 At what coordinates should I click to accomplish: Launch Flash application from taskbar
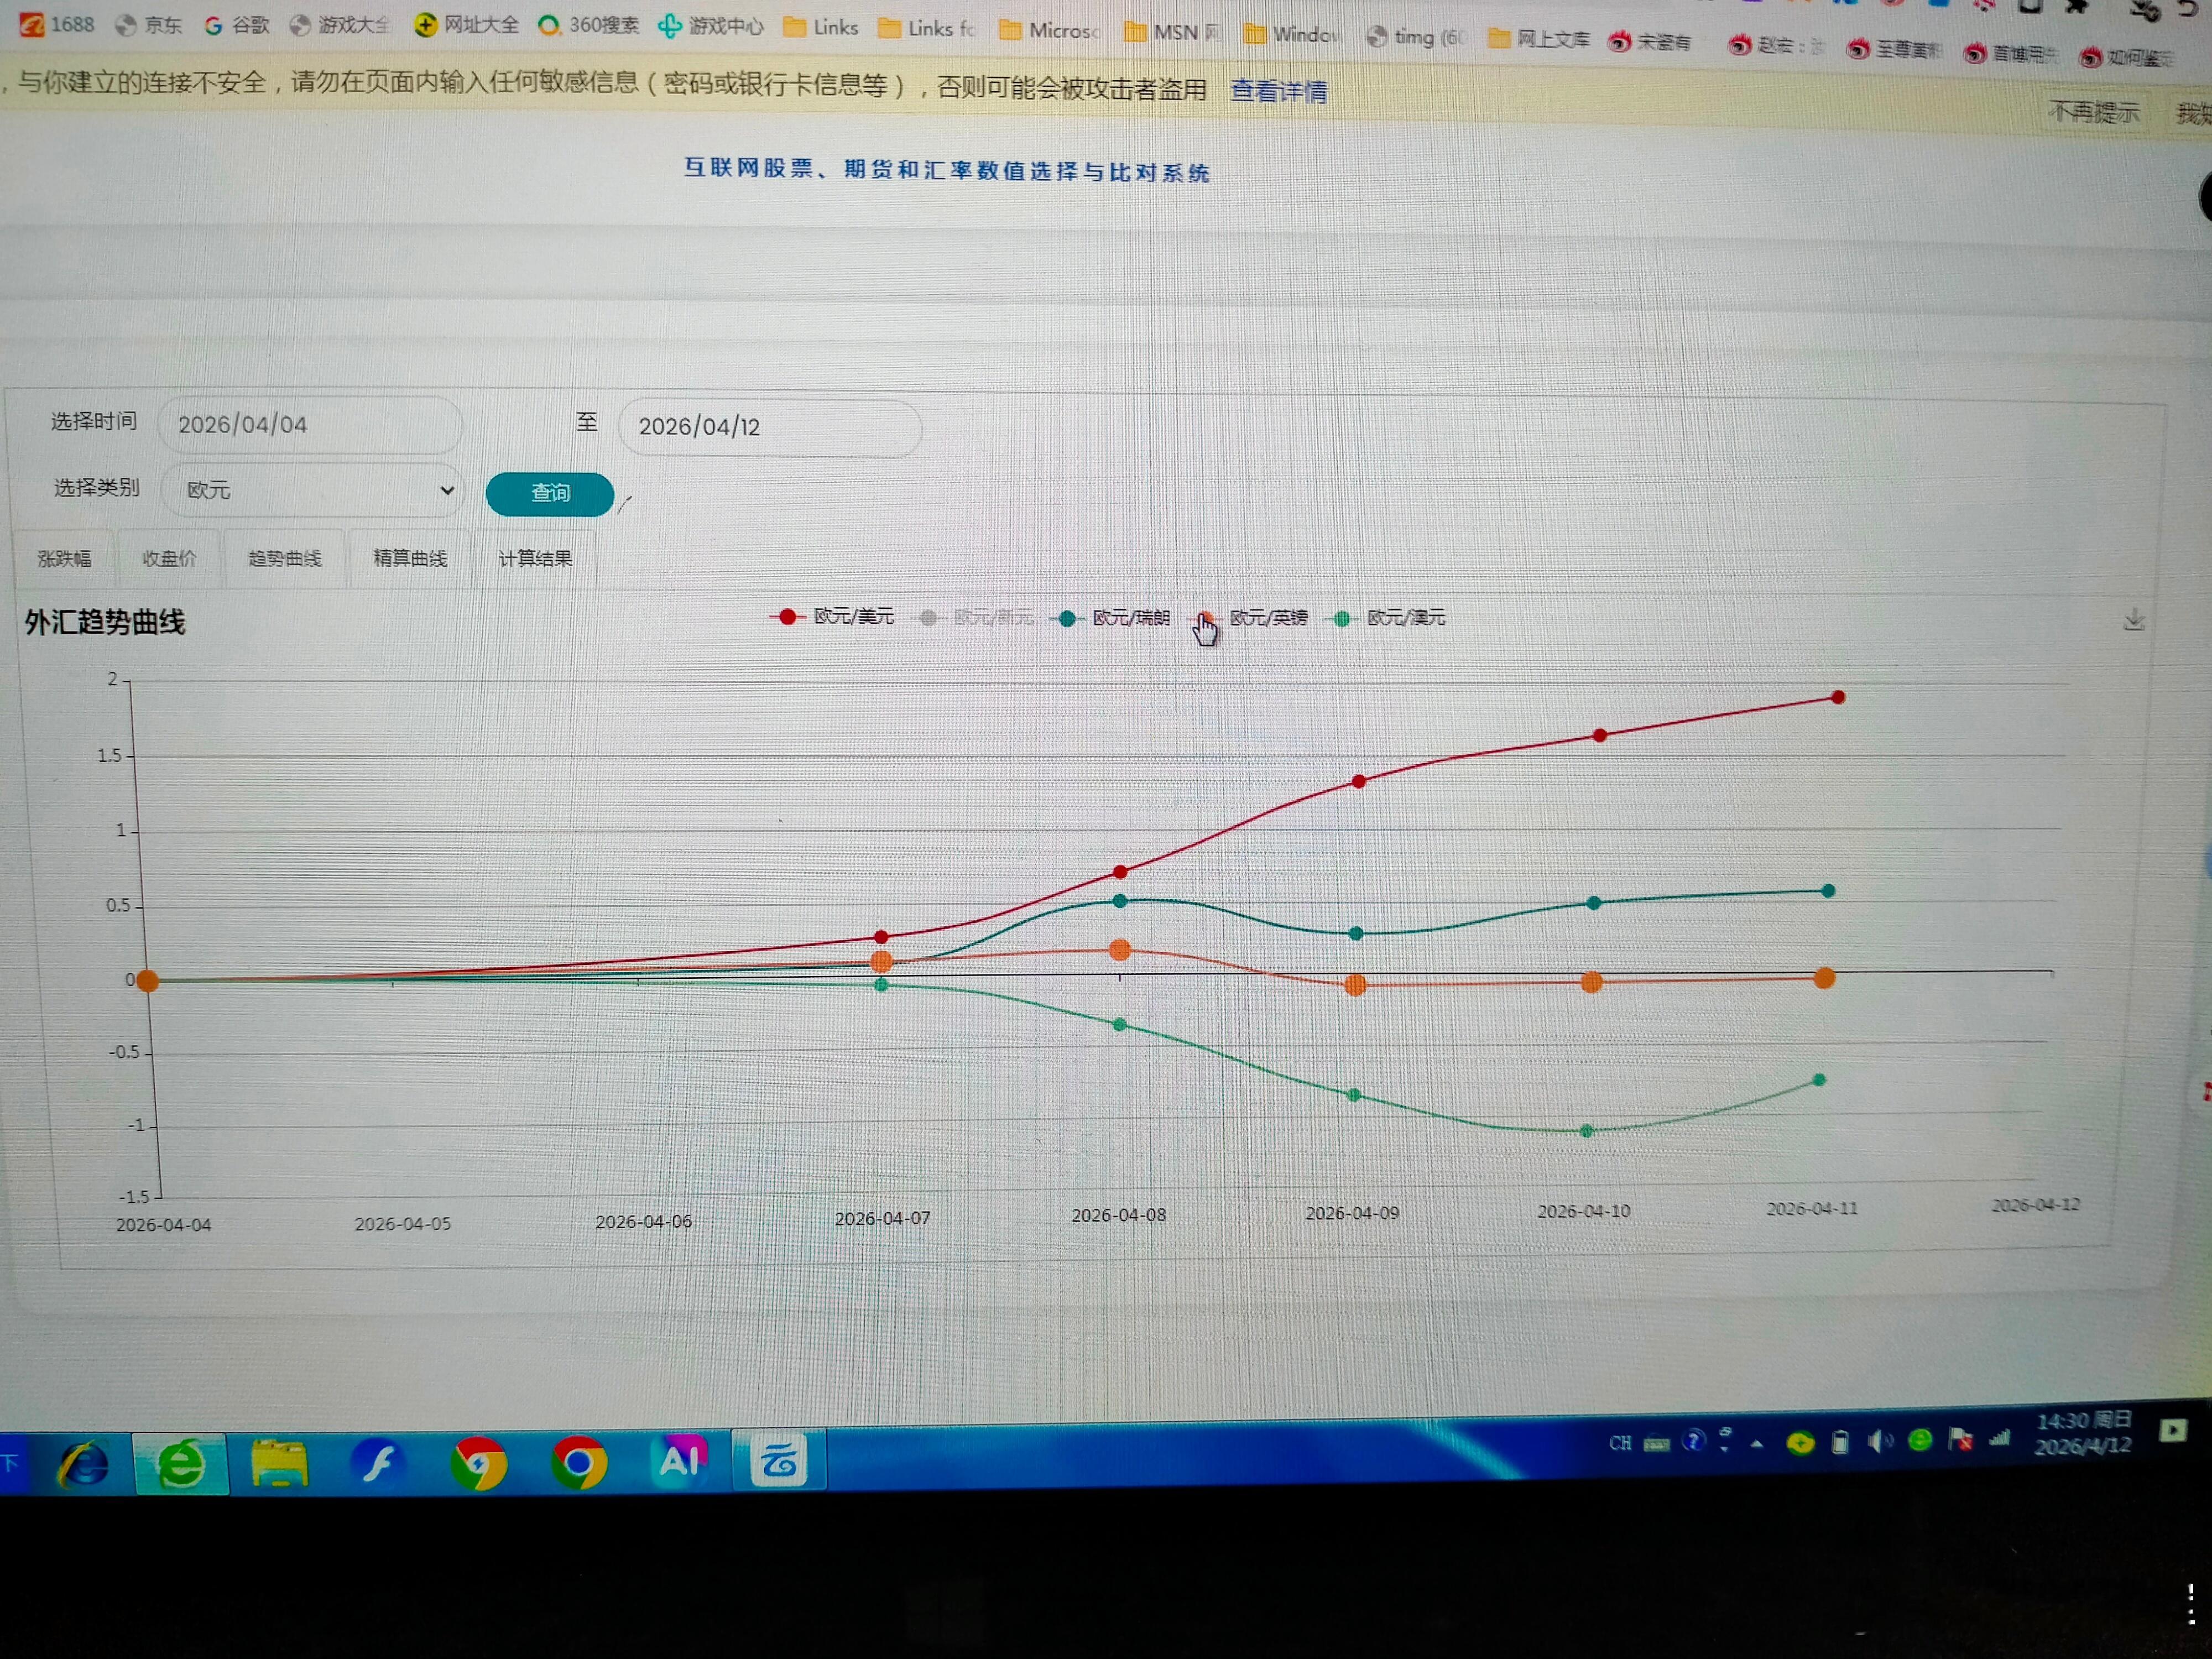(378, 1464)
